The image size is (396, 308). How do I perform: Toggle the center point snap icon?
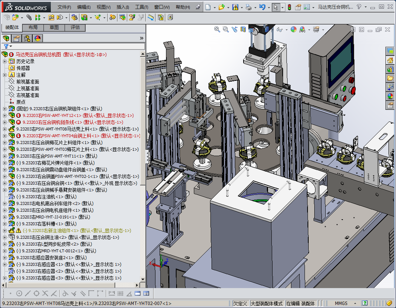pyautogui.click(x=19, y=293)
